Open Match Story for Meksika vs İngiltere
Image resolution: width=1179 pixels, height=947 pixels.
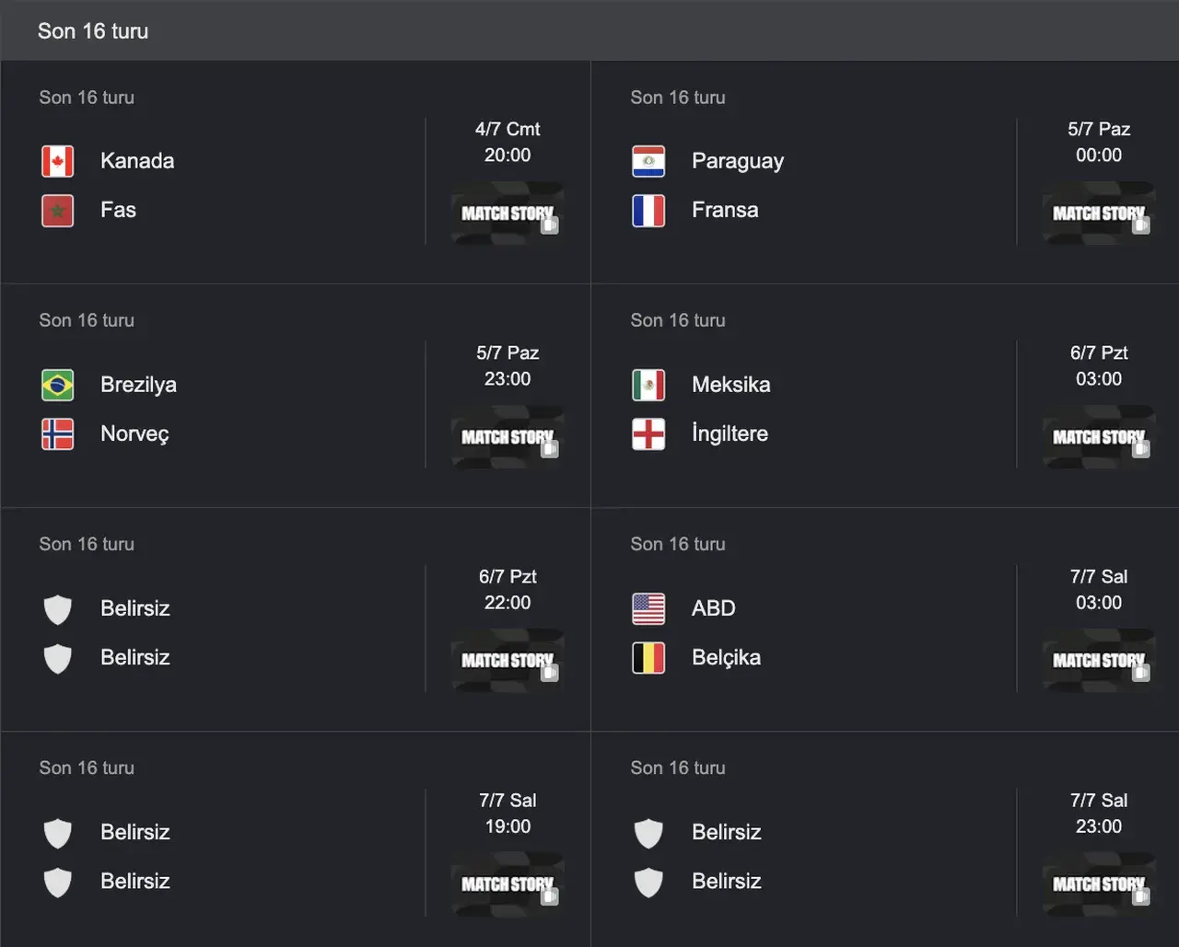1099,437
